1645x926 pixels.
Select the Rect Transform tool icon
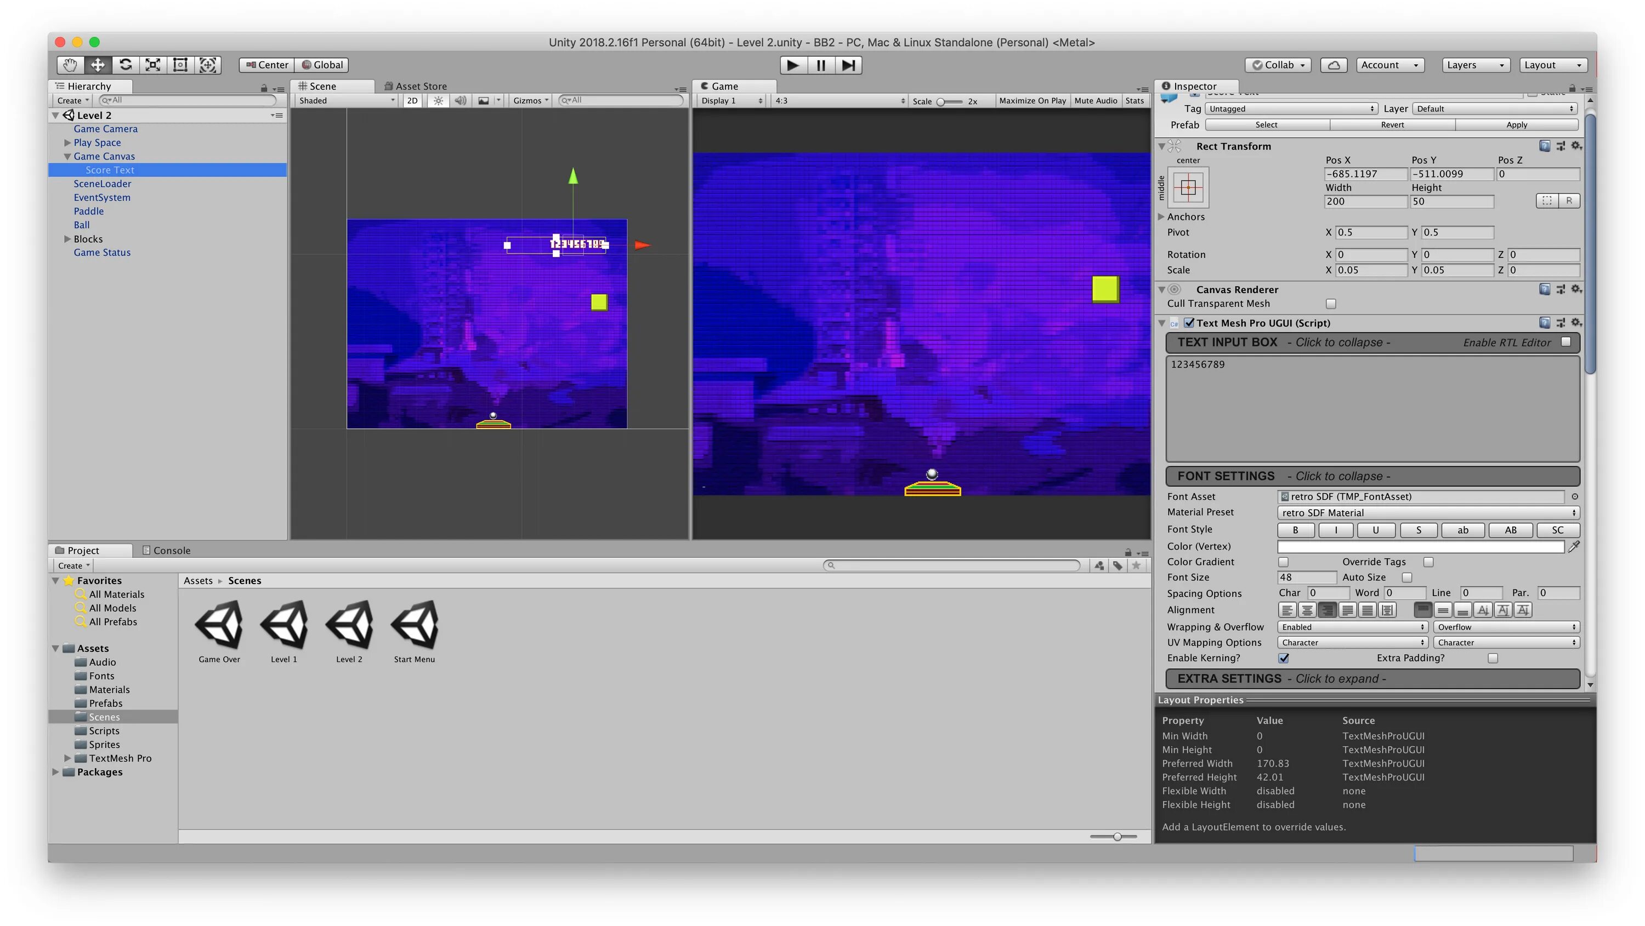[180, 65]
